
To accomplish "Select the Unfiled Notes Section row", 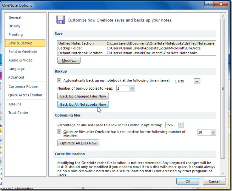I will 137,43.
